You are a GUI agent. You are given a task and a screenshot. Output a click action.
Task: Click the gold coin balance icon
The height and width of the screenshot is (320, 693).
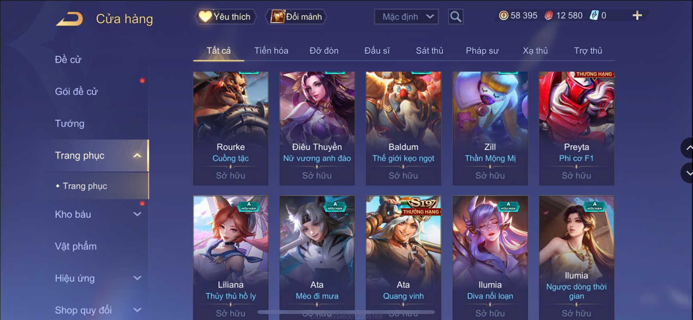pos(503,16)
